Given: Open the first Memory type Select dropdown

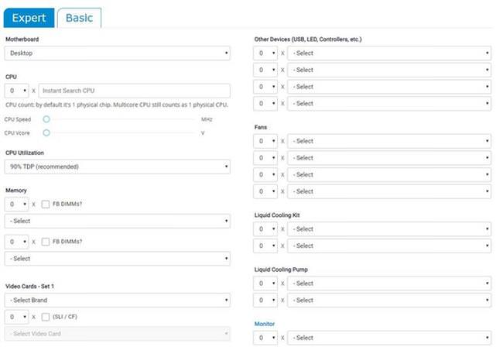Looking at the screenshot, I should pos(117,222).
